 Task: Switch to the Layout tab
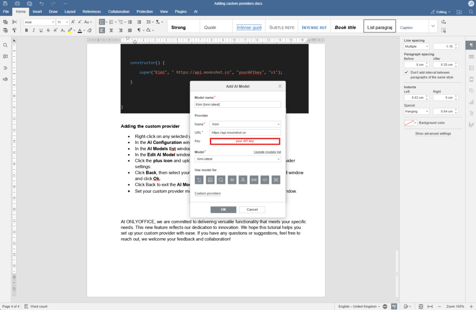tap(70, 12)
